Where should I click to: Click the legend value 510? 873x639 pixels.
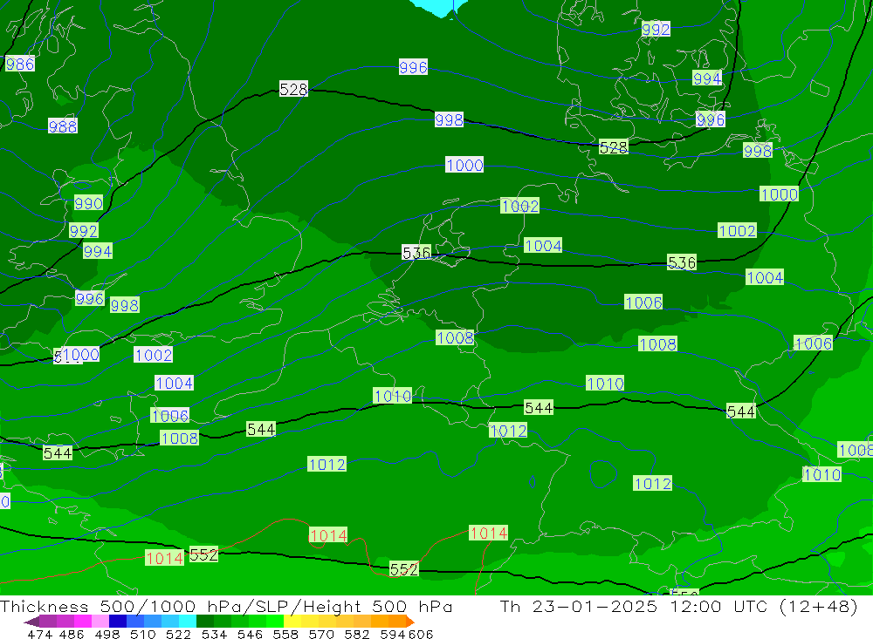143,634
